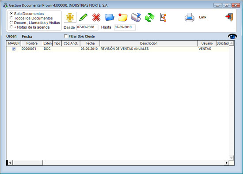Click the Word icon in D0000071 row
This screenshot has width=243, height=174.
point(14,49)
